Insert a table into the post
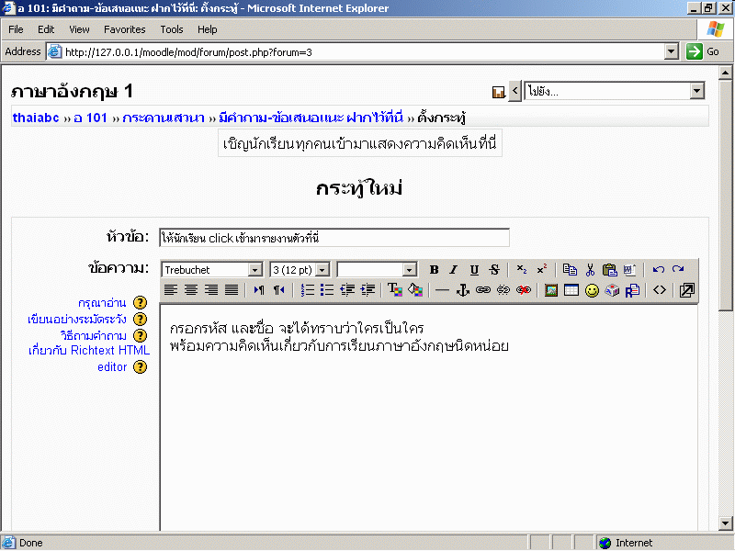The image size is (735, 551). pyautogui.click(x=571, y=290)
